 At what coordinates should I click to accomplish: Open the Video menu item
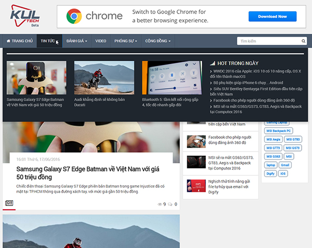click(x=101, y=41)
